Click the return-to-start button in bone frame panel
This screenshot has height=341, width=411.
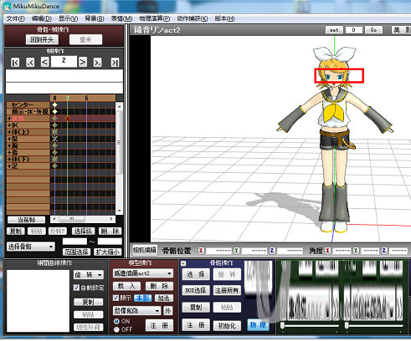tap(42, 39)
